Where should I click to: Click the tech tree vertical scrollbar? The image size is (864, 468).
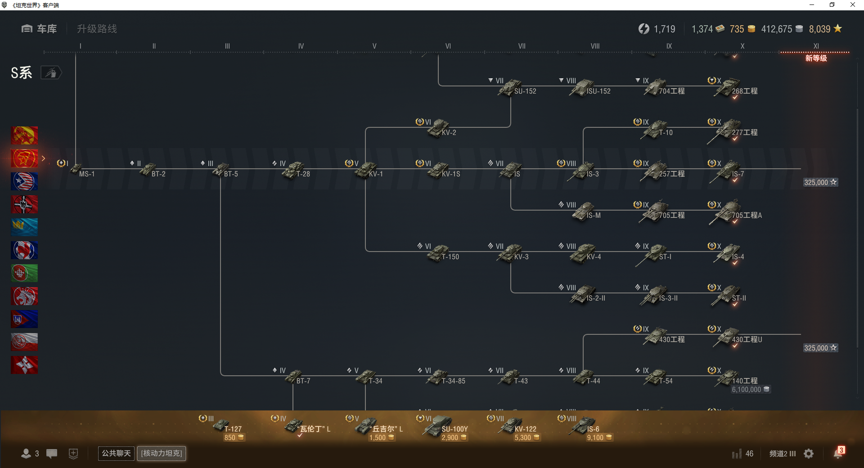[x=857, y=227]
